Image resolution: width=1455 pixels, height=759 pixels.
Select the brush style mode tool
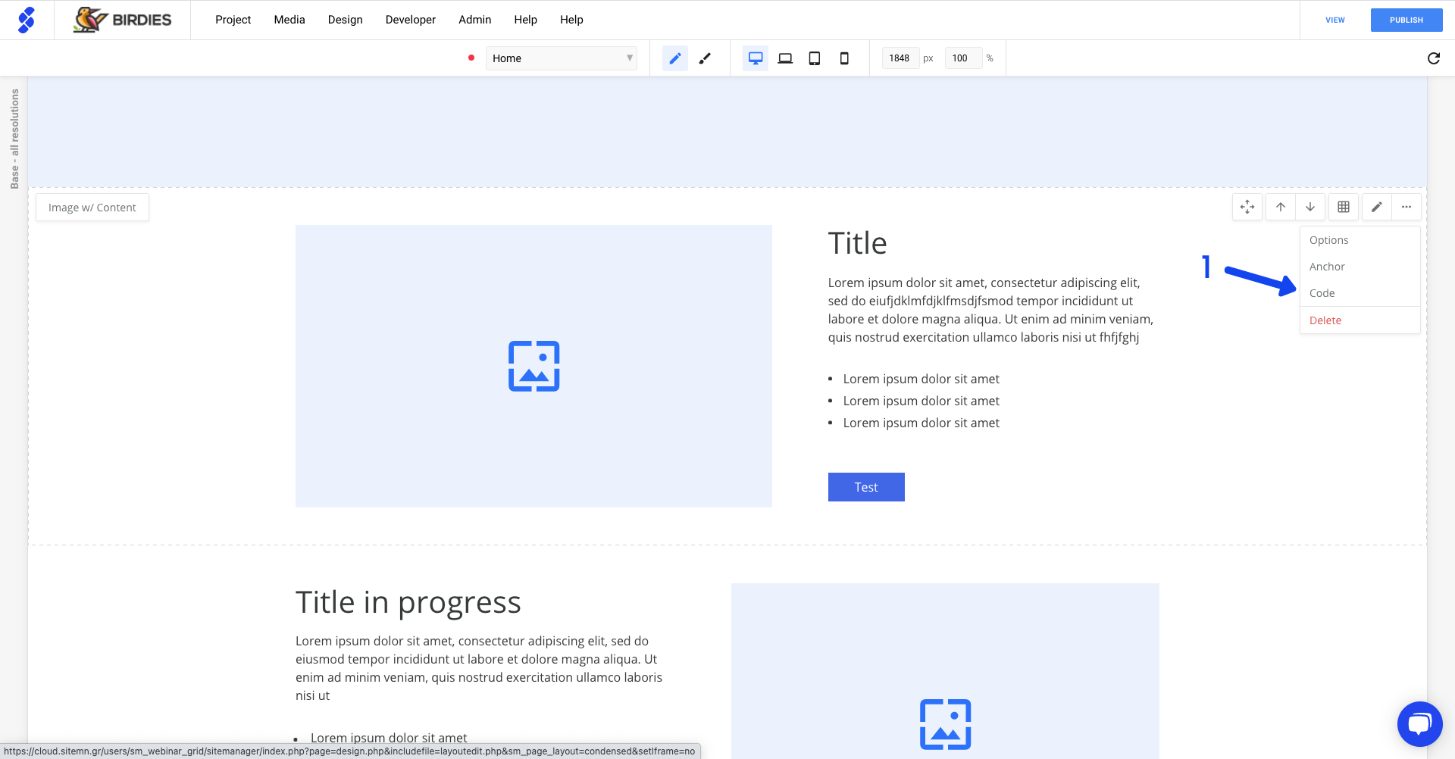705,58
